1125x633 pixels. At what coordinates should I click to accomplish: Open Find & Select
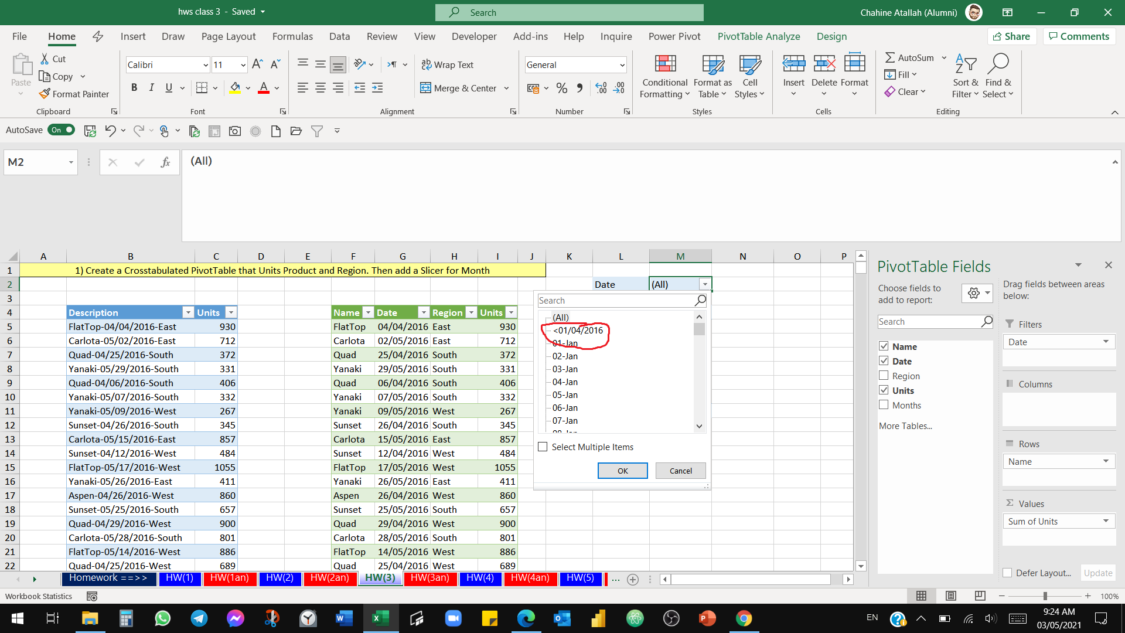998,77
